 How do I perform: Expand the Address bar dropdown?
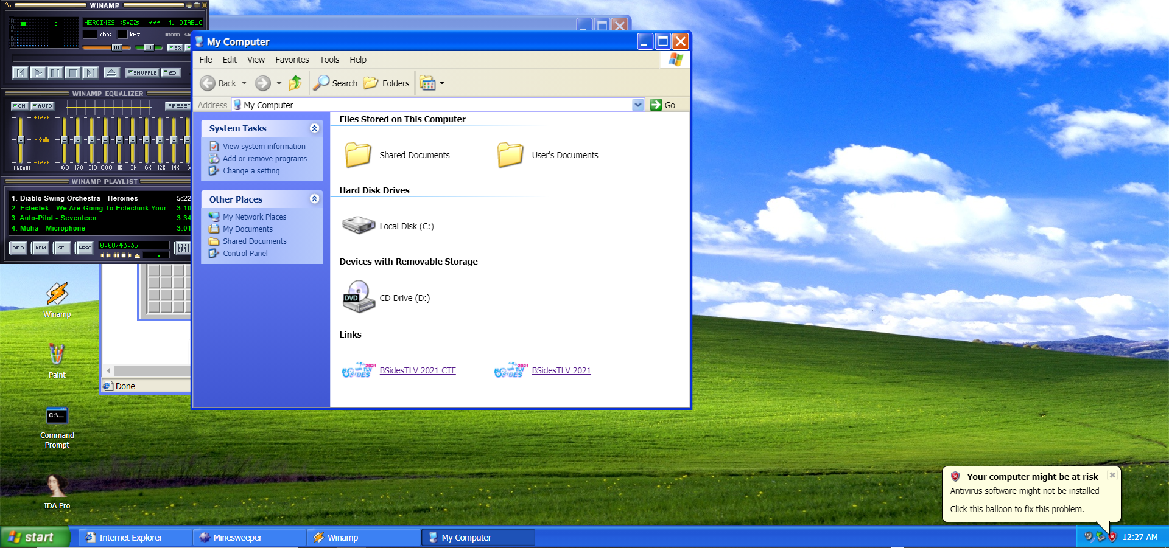[x=637, y=105]
